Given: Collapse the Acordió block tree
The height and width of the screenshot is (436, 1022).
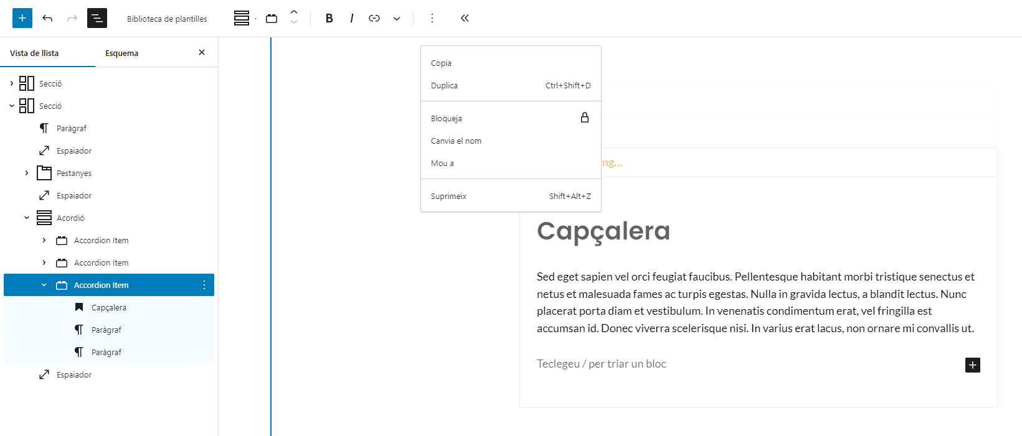Looking at the screenshot, I should [x=27, y=218].
